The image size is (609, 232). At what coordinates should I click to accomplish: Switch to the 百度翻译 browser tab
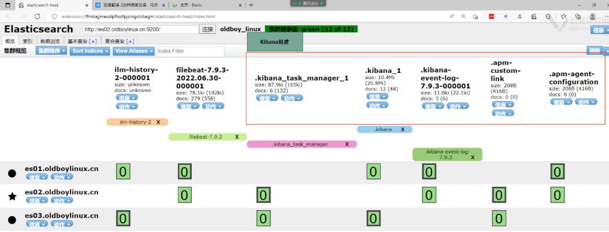point(130,5)
